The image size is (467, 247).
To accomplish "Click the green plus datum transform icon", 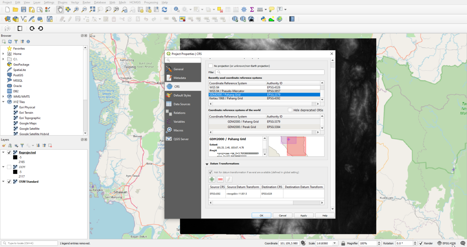I will [x=211, y=179].
